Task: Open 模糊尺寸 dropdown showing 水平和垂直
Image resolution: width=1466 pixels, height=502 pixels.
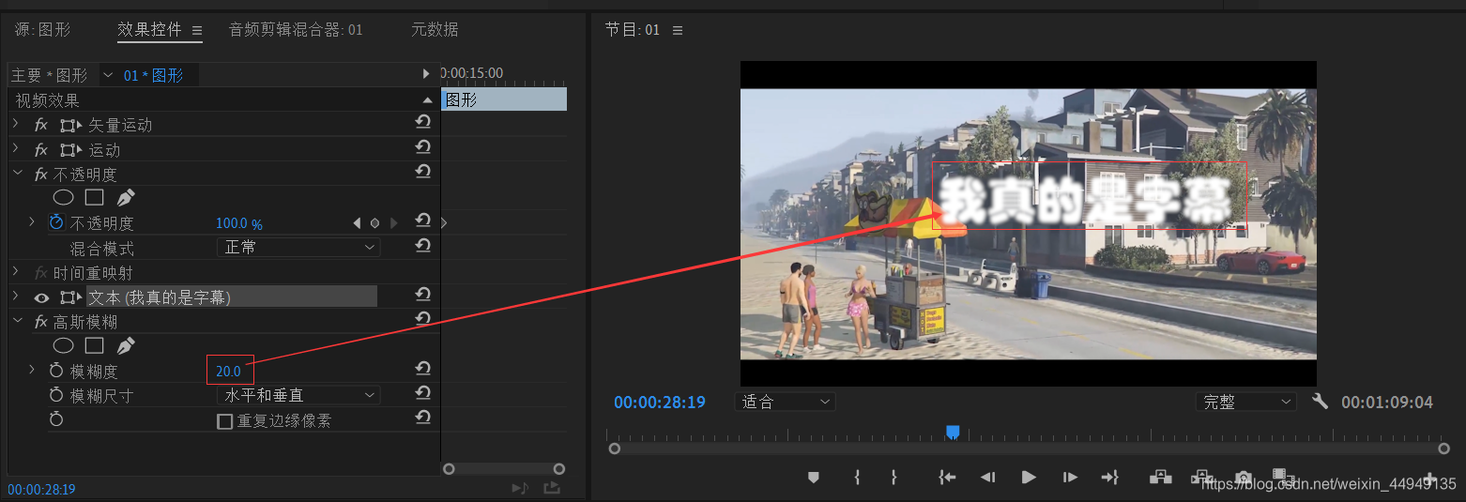Action: (298, 395)
